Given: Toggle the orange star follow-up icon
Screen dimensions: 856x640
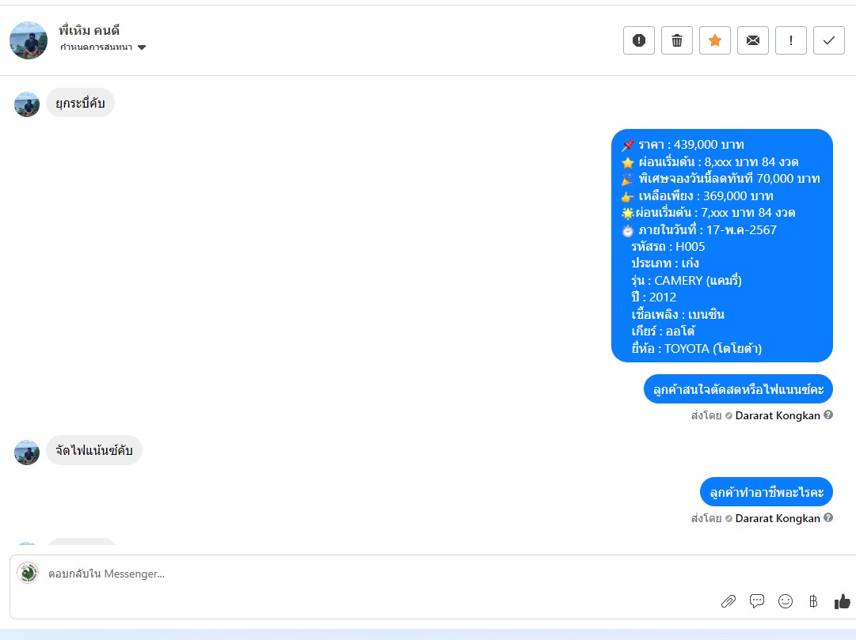Looking at the screenshot, I should [x=714, y=40].
